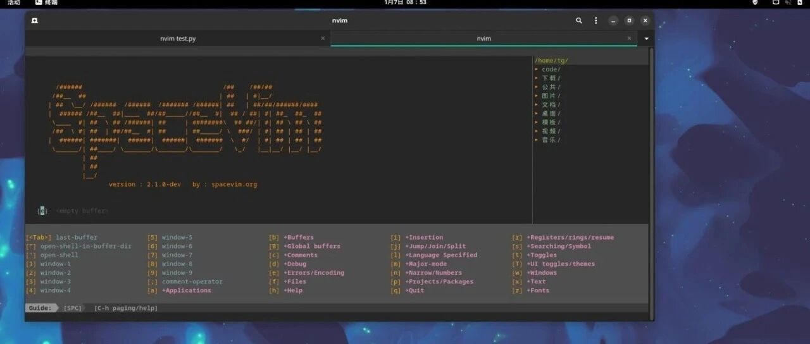Expand the 文档/ folder arrow
The width and height of the screenshot is (810, 344).
click(x=537, y=105)
